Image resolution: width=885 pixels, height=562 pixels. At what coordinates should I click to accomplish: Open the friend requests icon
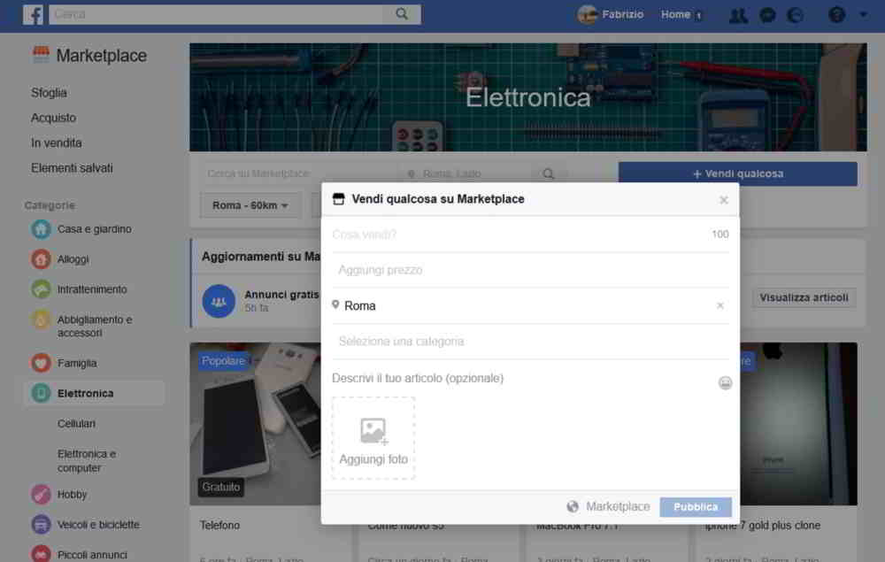(x=738, y=15)
